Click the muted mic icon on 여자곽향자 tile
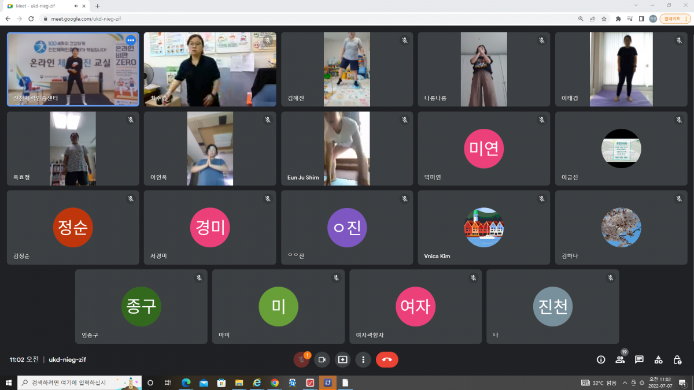The height and width of the screenshot is (390, 694). [474, 278]
